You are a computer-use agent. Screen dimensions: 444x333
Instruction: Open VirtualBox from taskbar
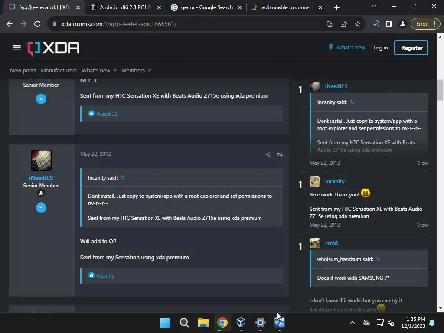241,323
